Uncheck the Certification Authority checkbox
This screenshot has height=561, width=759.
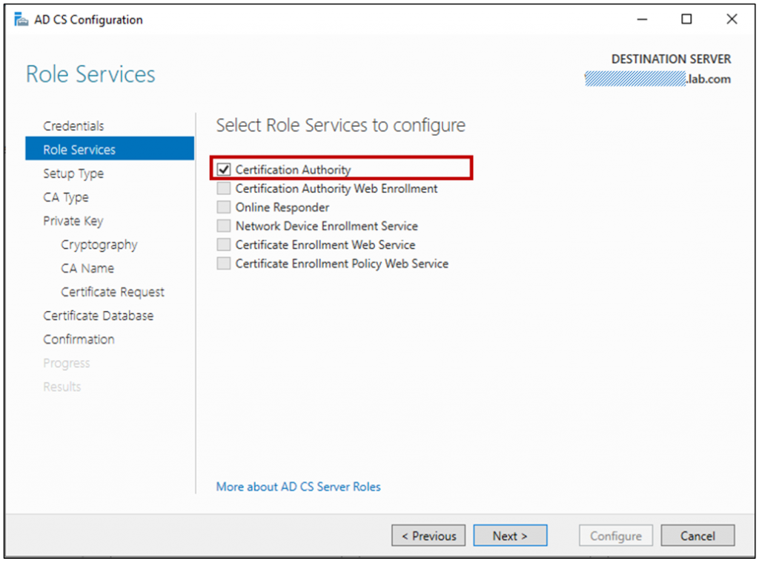[x=224, y=169]
